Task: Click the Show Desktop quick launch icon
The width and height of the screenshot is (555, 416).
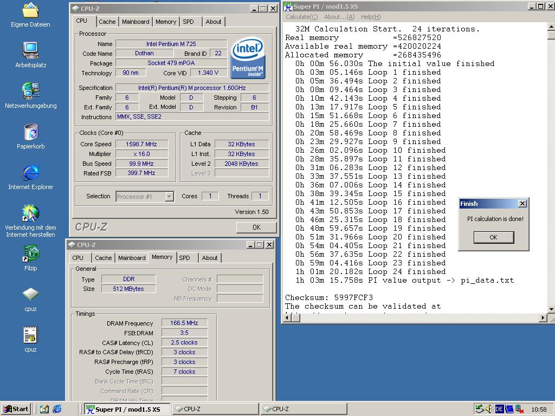Action: pos(44,409)
